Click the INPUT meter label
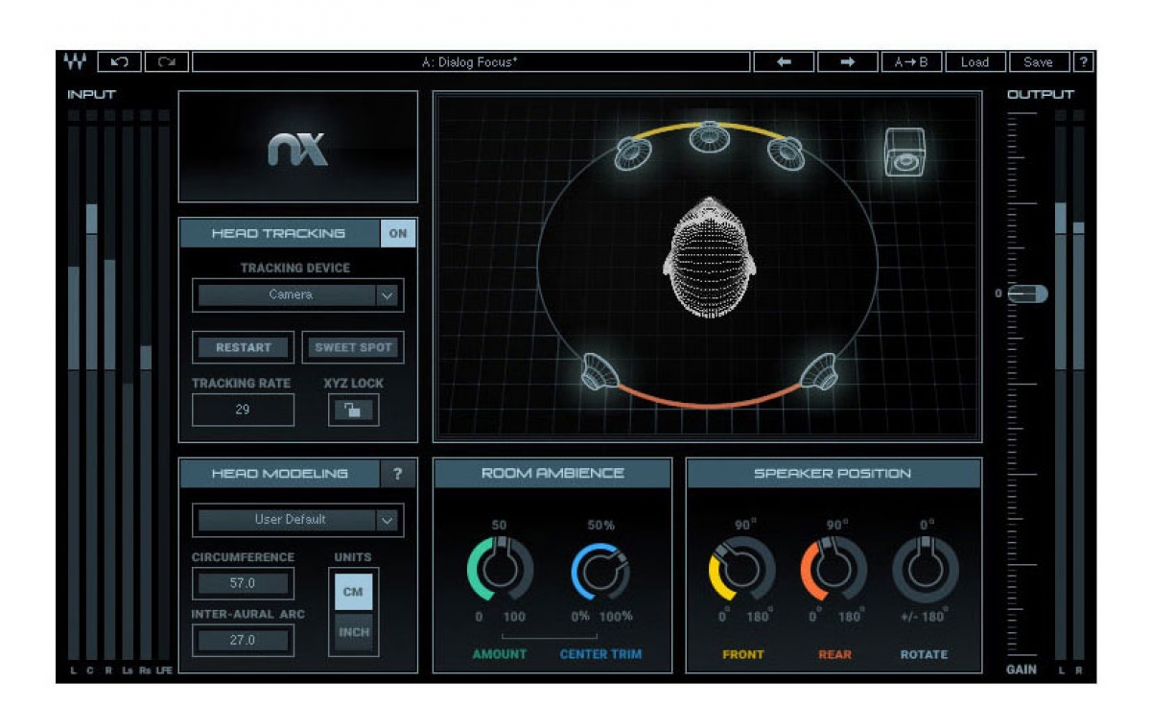This screenshot has height=728, width=1151. [91, 95]
